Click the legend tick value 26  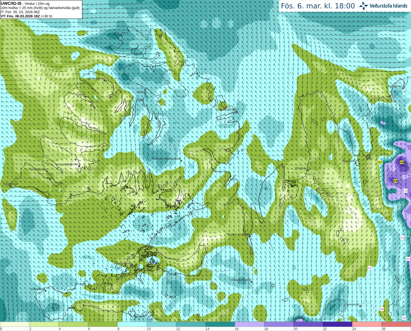(x=383, y=329)
